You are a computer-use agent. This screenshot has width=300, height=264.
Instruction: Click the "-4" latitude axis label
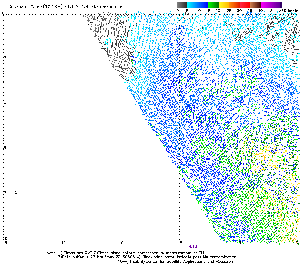[3, 103]
